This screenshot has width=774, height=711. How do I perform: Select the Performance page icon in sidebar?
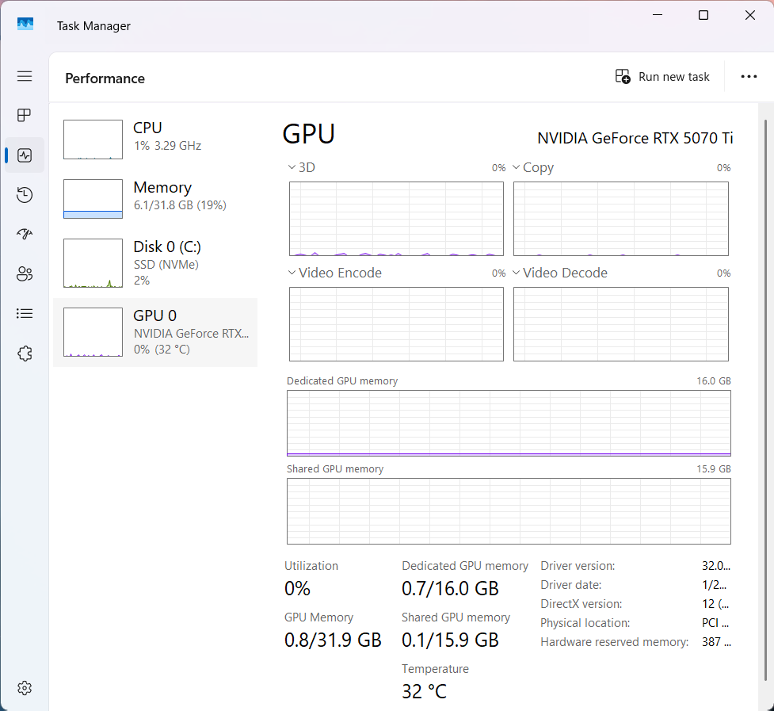(25, 155)
